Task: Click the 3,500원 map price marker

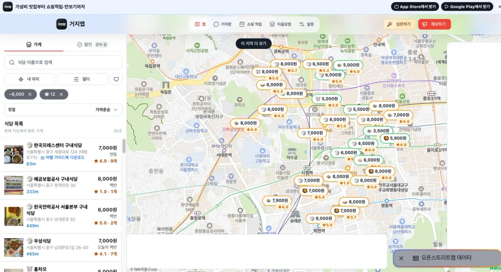Action: pyautogui.click(x=378, y=131)
